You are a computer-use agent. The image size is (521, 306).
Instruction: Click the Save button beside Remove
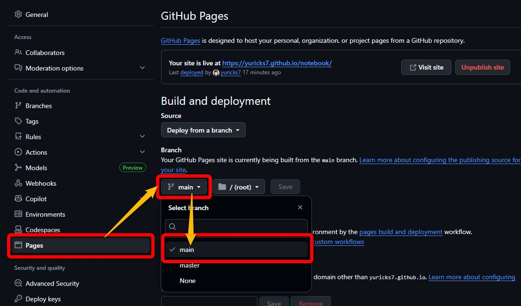(x=274, y=302)
